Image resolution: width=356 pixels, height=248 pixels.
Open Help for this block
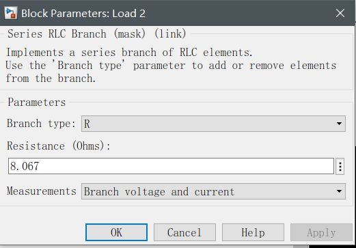point(253,232)
